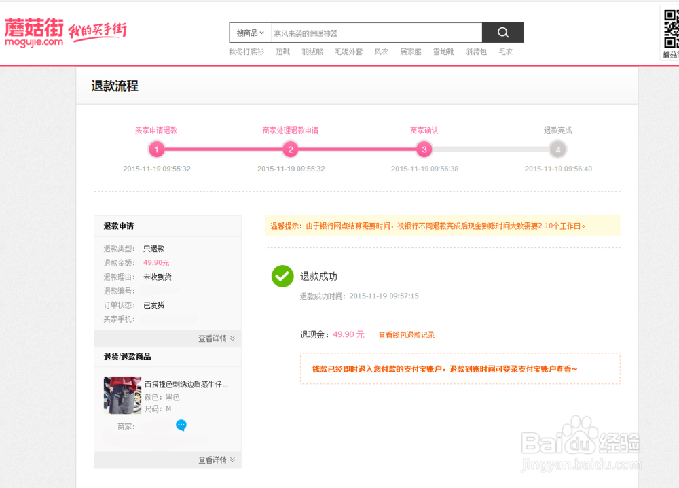Click the green success checkmark icon

pyautogui.click(x=282, y=277)
